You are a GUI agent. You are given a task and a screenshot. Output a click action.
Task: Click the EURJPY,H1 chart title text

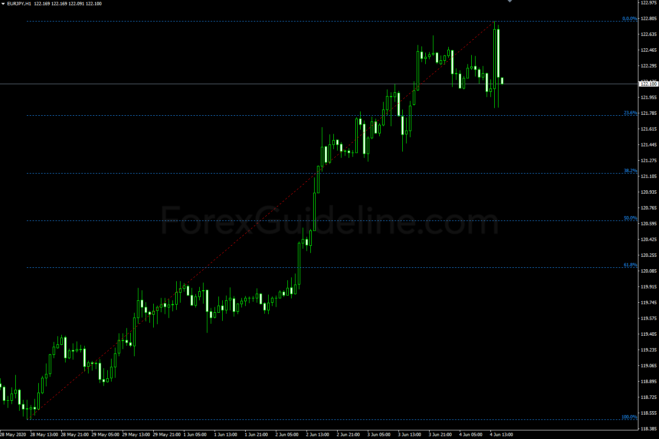(19, 4)
